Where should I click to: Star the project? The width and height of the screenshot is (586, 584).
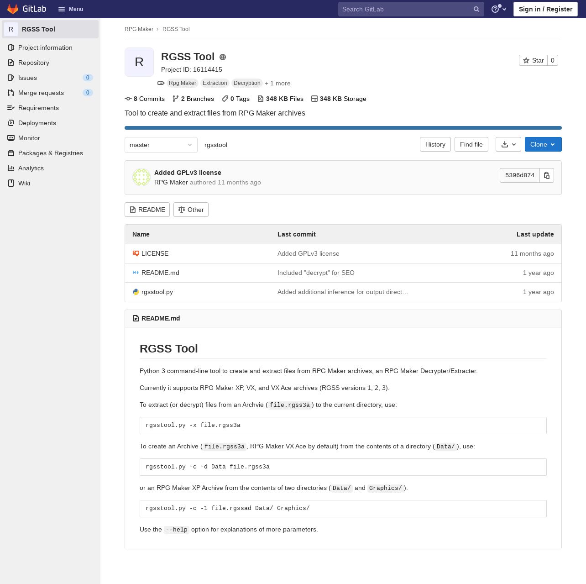pos(533,60)
